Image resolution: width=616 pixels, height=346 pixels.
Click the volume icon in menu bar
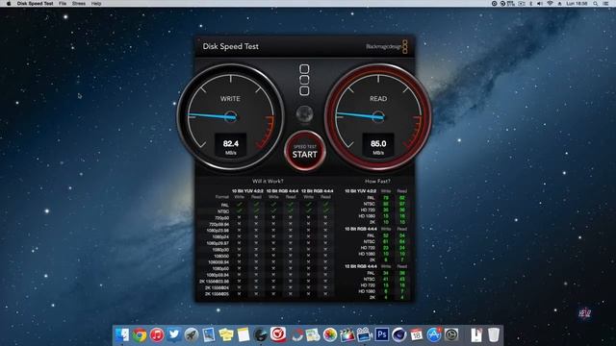pos(540,4)
